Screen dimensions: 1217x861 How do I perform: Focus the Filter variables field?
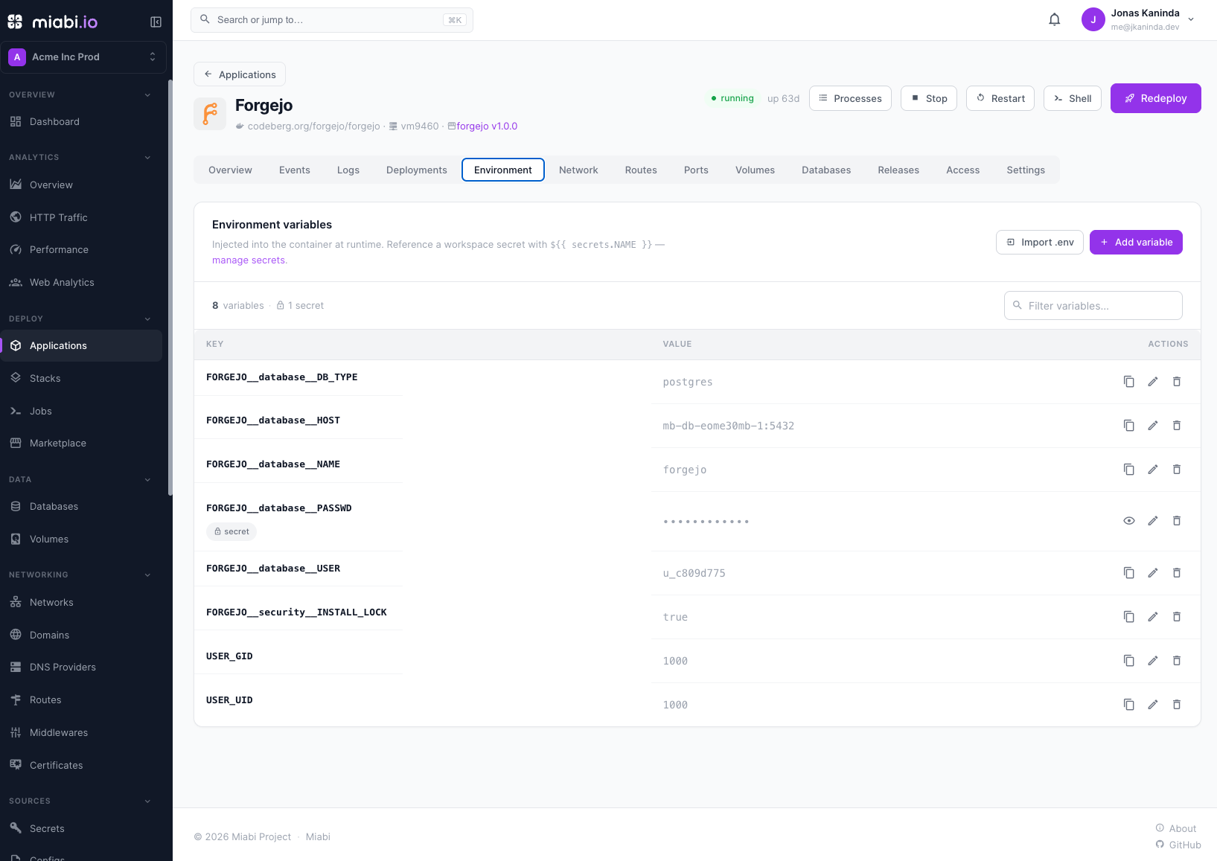click(x=1093, y=306)
